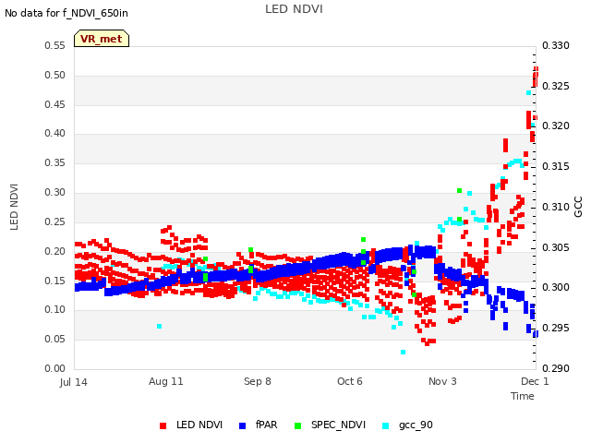Click the lowest cyan gcc_90 point in late October
The image size is (591, 443).
click(x=403, y=353)
